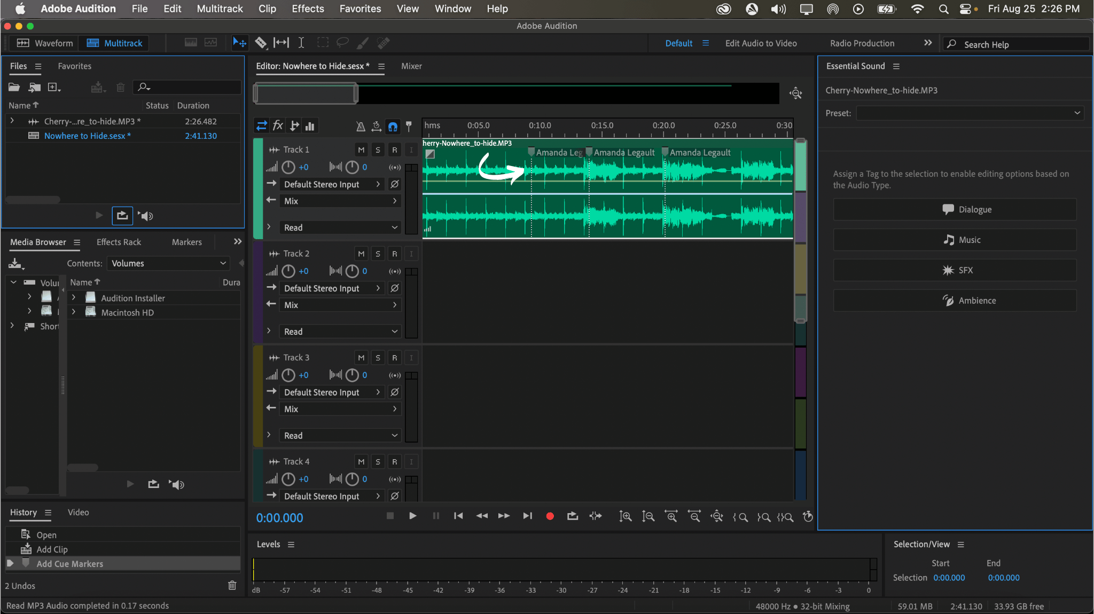Open the Read automation mode dropdown on Track 1
This screenshot has height=614, width=1094.
click(x=340, y=227)
